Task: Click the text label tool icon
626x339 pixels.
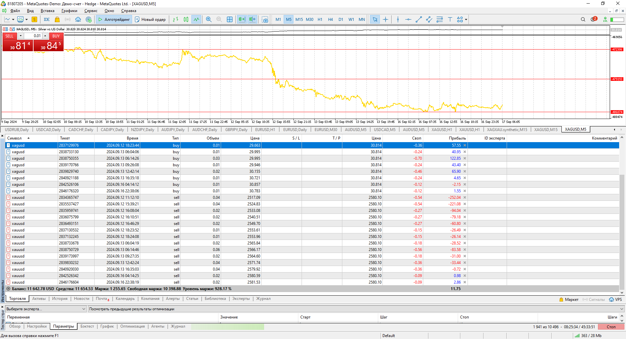Action: coord(450,20)
